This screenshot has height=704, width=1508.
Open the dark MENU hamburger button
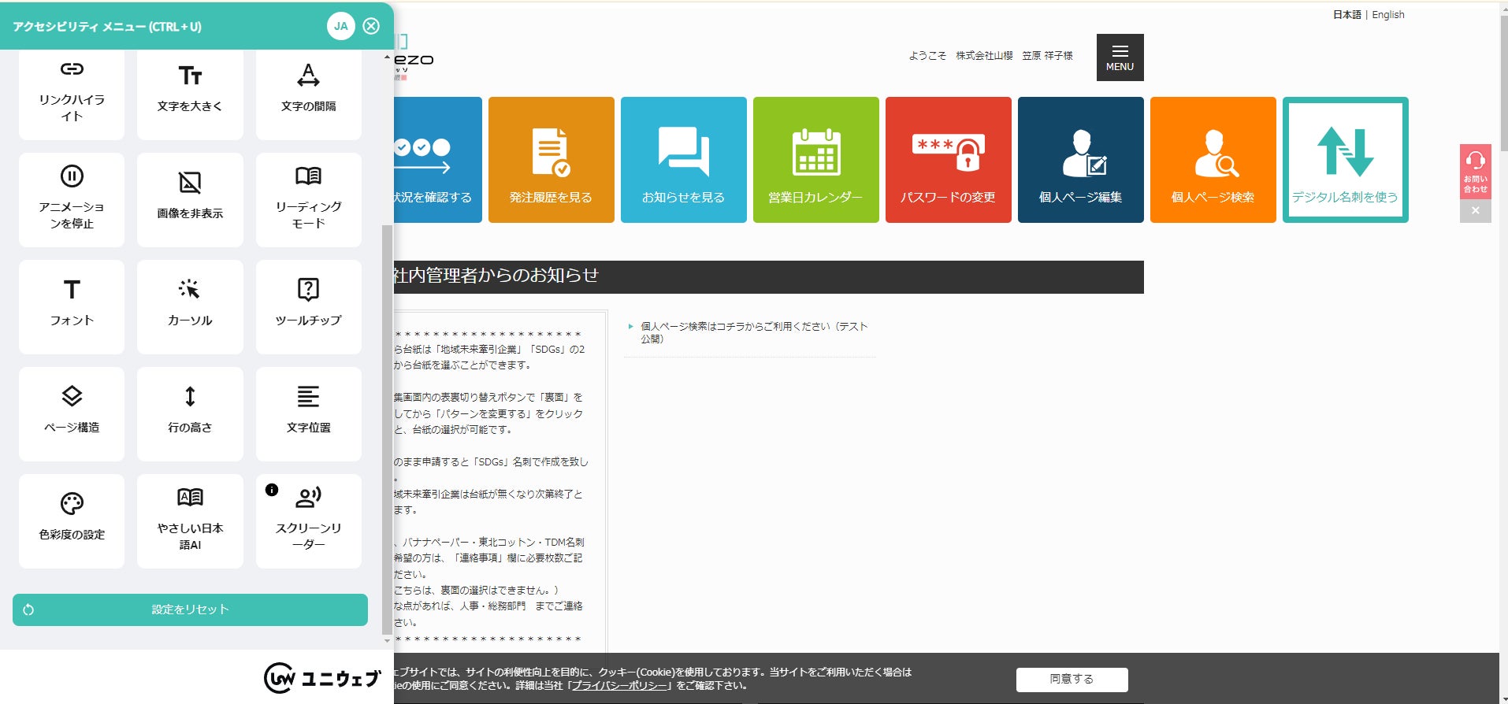click(x=1120, y=57)
